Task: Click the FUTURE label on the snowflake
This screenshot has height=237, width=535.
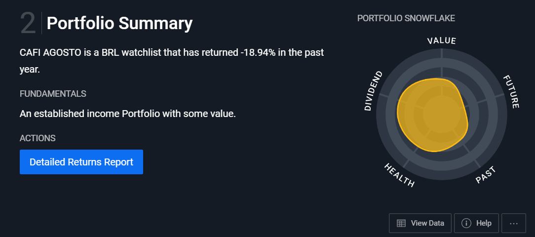Action: tap(511, 92)
